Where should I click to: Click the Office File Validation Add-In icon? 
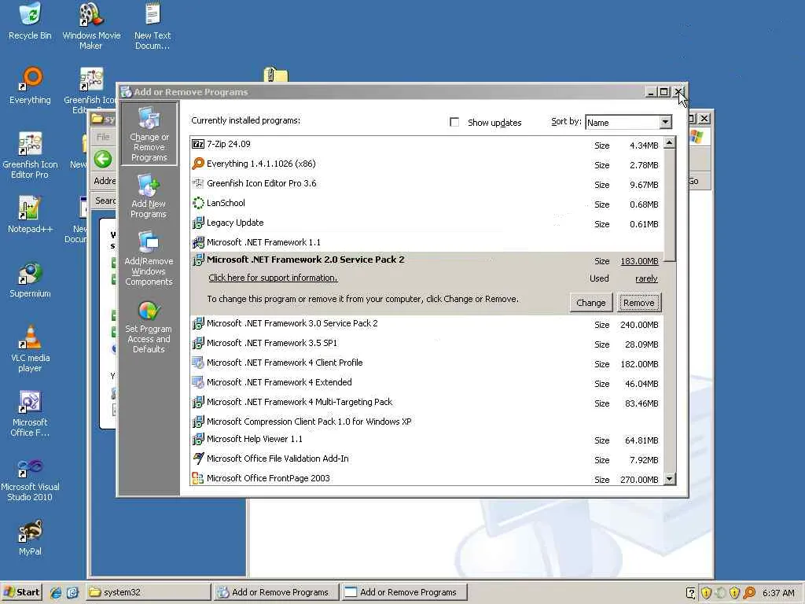(197, 459)
